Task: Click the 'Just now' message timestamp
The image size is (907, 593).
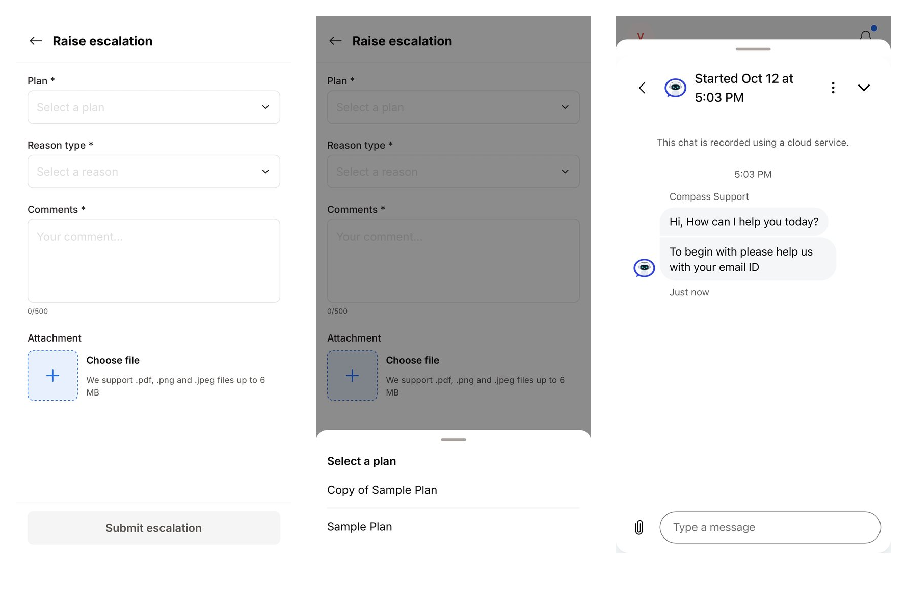Action: 689,292
